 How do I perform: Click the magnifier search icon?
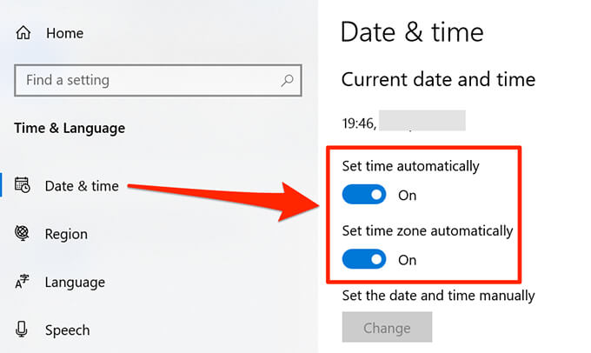286,80
